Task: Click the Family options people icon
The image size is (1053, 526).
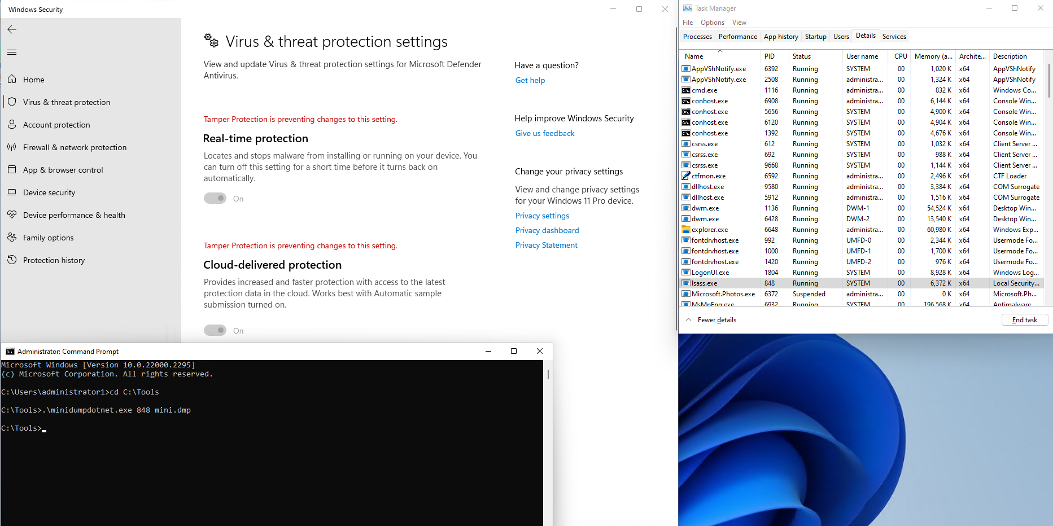Action: 12,237
